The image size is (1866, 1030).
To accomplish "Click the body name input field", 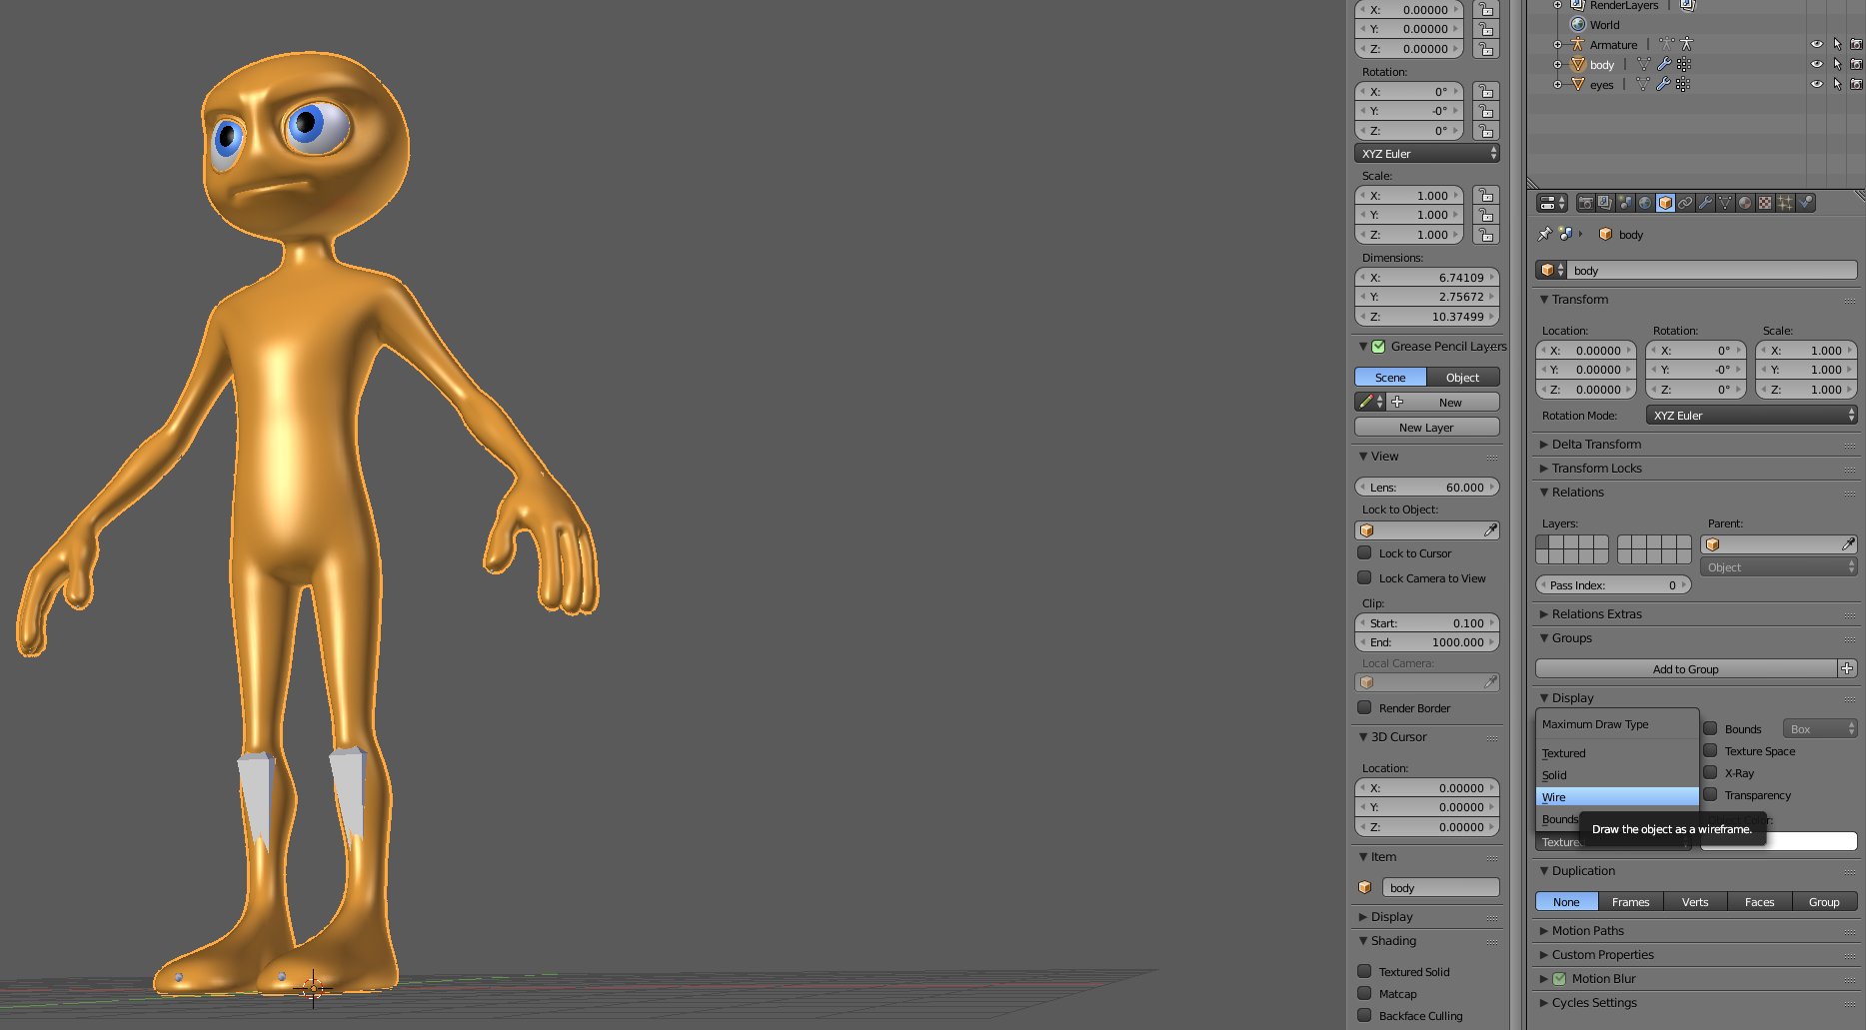I will [1709, 270].
